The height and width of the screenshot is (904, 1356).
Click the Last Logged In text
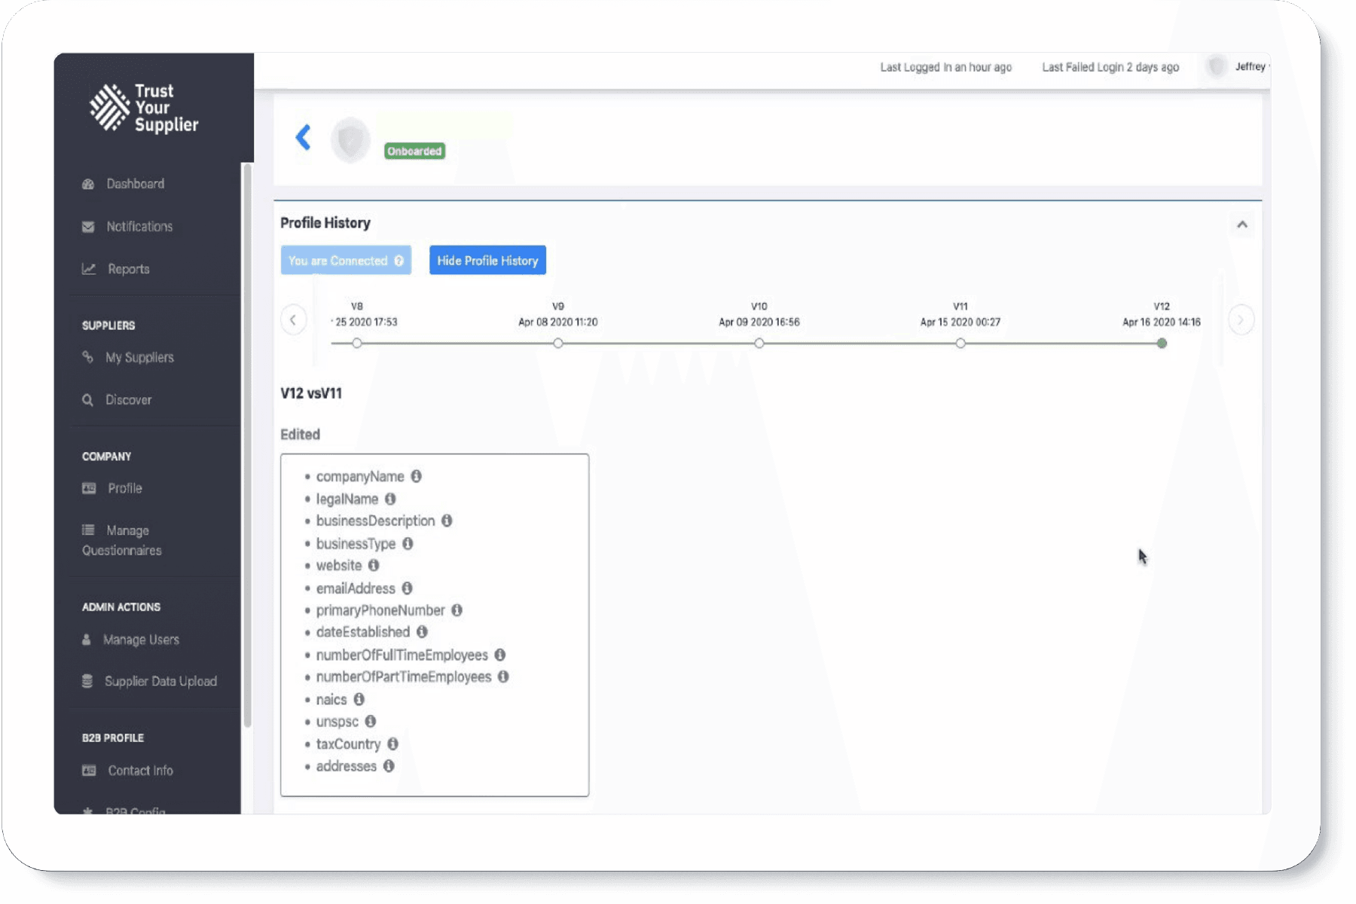pos(946,67)
